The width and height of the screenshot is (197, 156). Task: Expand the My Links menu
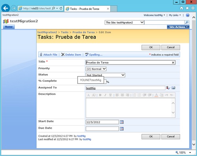tap(175, 15)
